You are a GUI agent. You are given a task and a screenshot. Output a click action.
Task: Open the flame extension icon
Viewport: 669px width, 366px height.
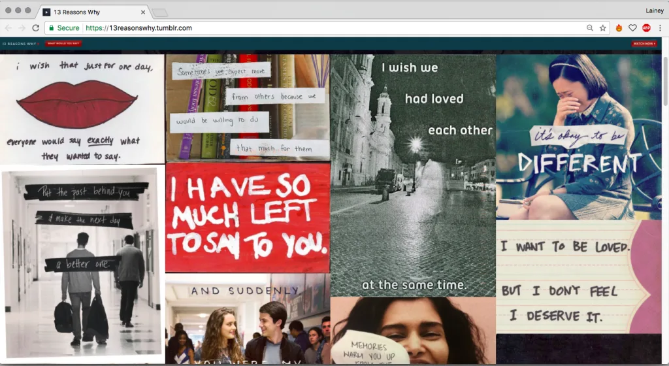[619, 28]
